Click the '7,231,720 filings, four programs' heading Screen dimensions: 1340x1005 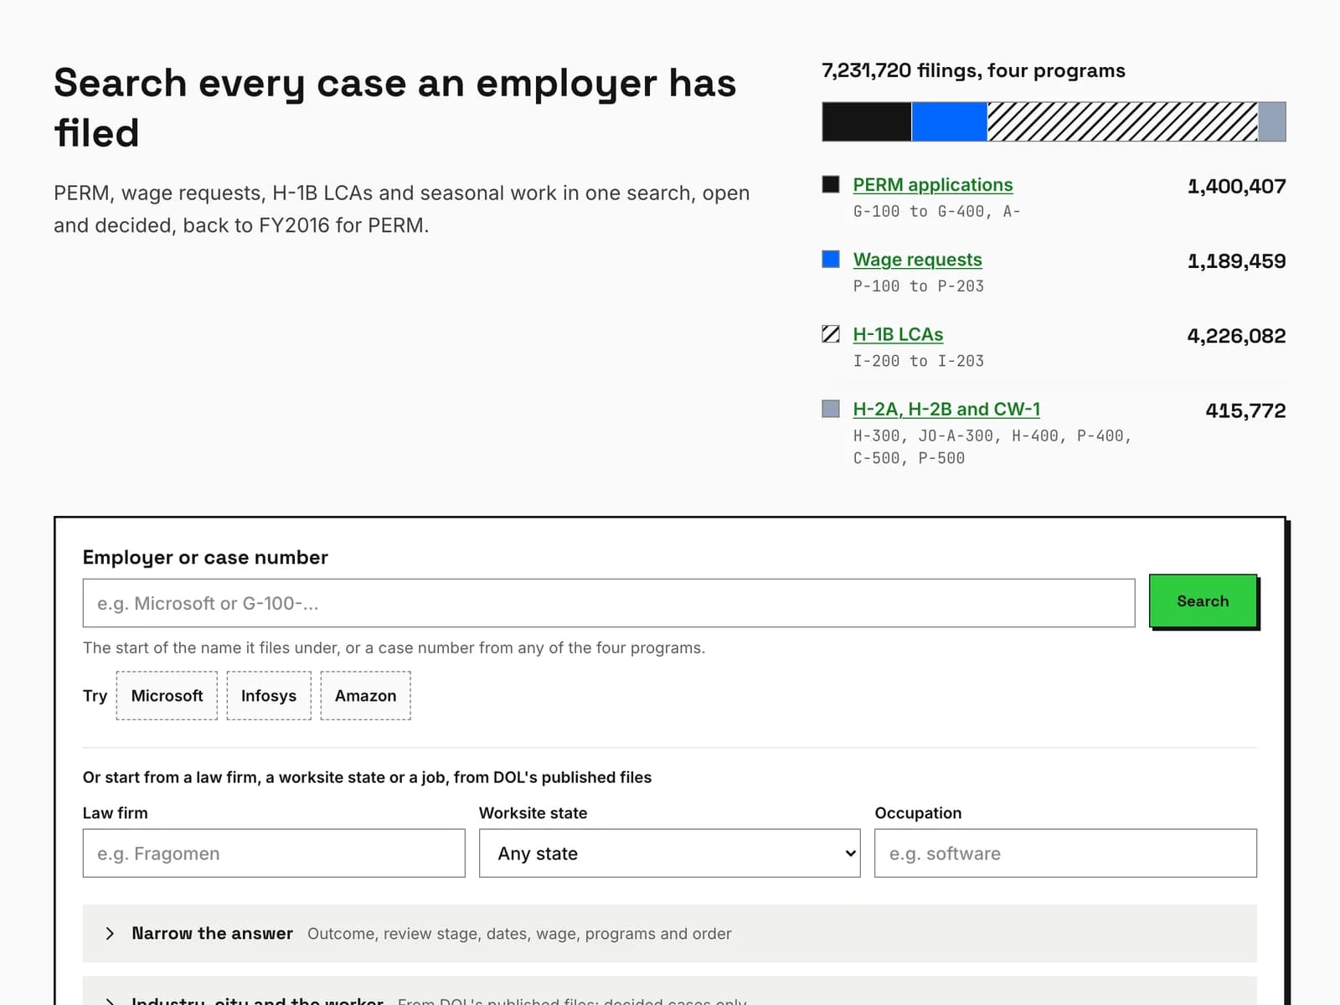click(973, 70)
